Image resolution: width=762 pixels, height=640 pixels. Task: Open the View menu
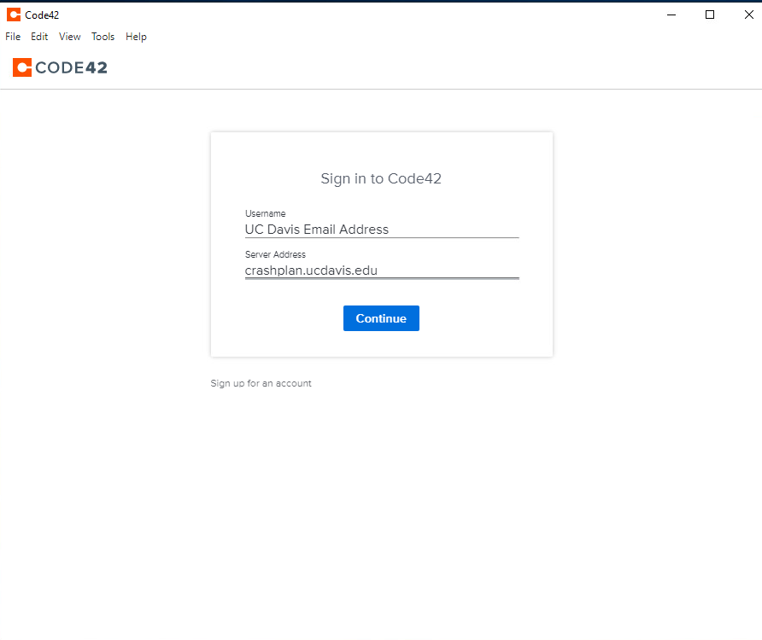coord(70,37)
